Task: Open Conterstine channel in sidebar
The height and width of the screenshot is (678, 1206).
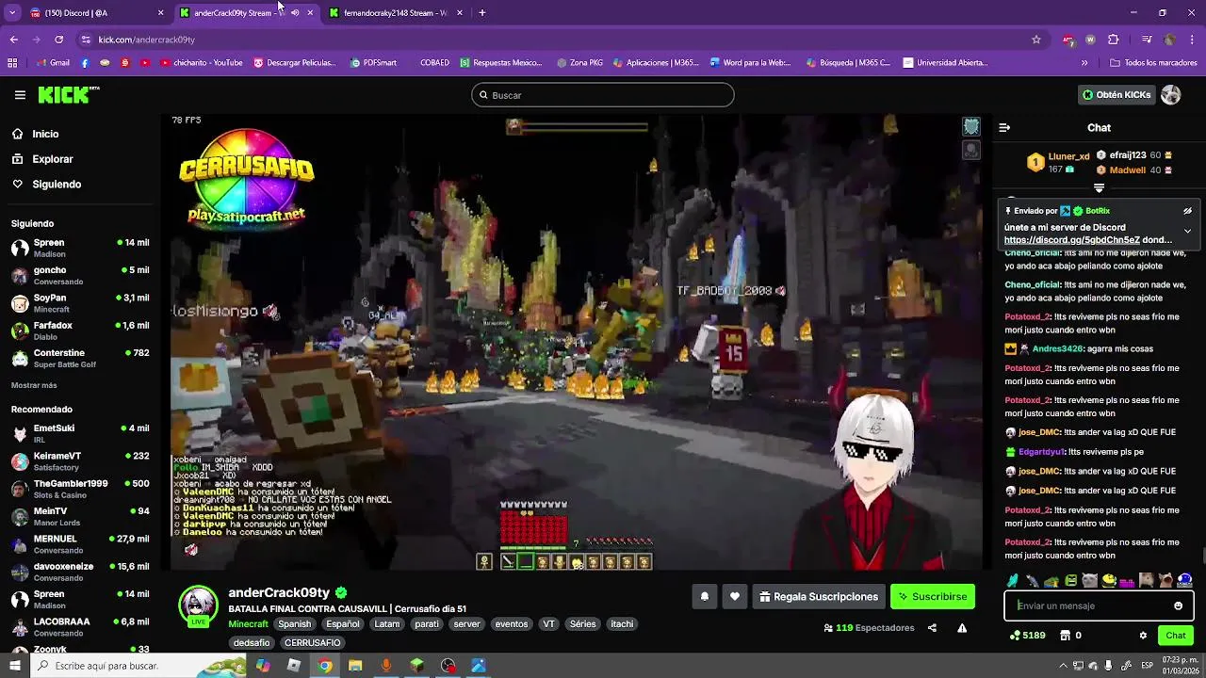Action: 80,358
